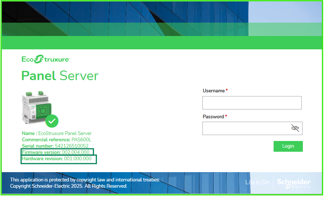This screenshot has height=197, width=324.
Task: Click "Firmware version: 002.004.000" text
Action: click(x=56, y=152)
